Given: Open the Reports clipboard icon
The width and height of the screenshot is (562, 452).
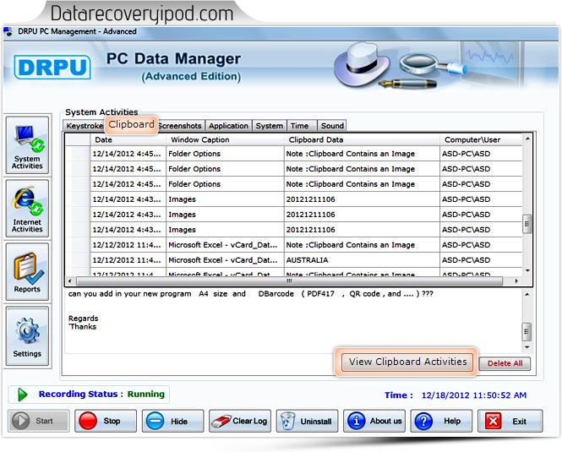Looking at the screenshot, I should point(27,272).
